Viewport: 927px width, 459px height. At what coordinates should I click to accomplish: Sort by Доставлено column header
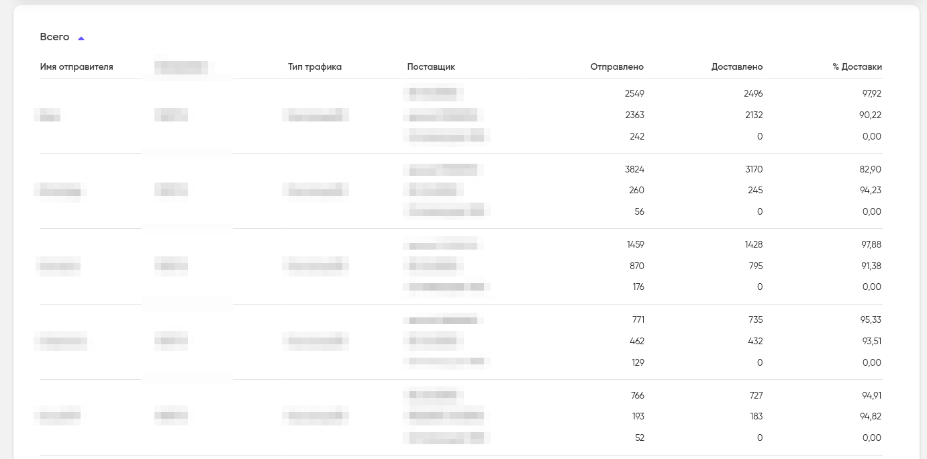coord(736,66)
